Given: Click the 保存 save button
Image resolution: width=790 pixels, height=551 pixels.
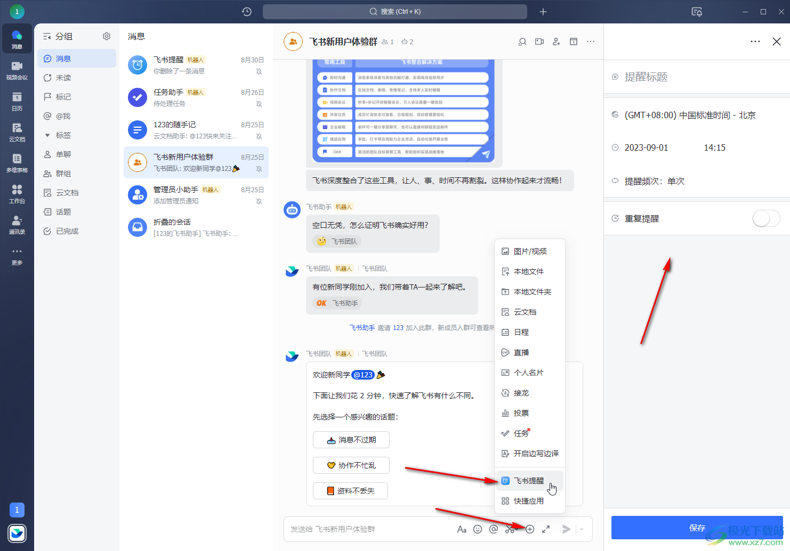Looking at the screenshot, I should coord(697,528).
